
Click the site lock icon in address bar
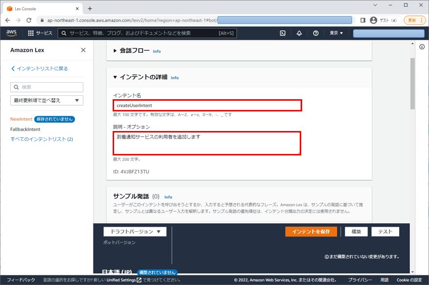(x=42, y=20)
